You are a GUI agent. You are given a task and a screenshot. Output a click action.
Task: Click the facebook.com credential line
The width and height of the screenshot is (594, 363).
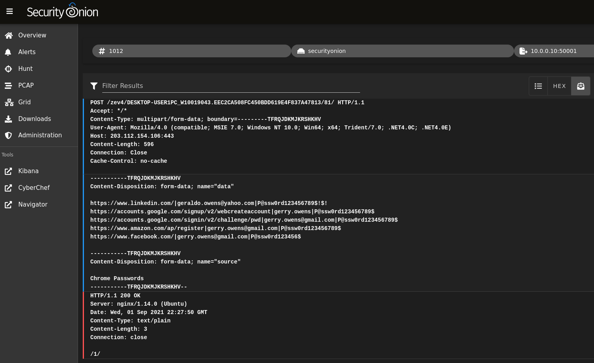click(195, 237)
